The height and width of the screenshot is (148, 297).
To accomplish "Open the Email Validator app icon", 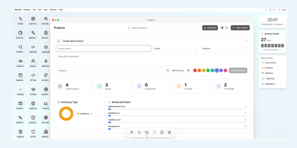I will [33, 118].
